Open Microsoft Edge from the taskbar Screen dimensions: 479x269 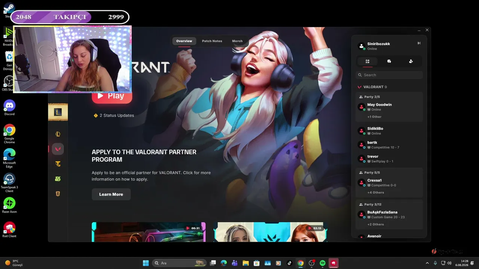[x=224, y=263]
